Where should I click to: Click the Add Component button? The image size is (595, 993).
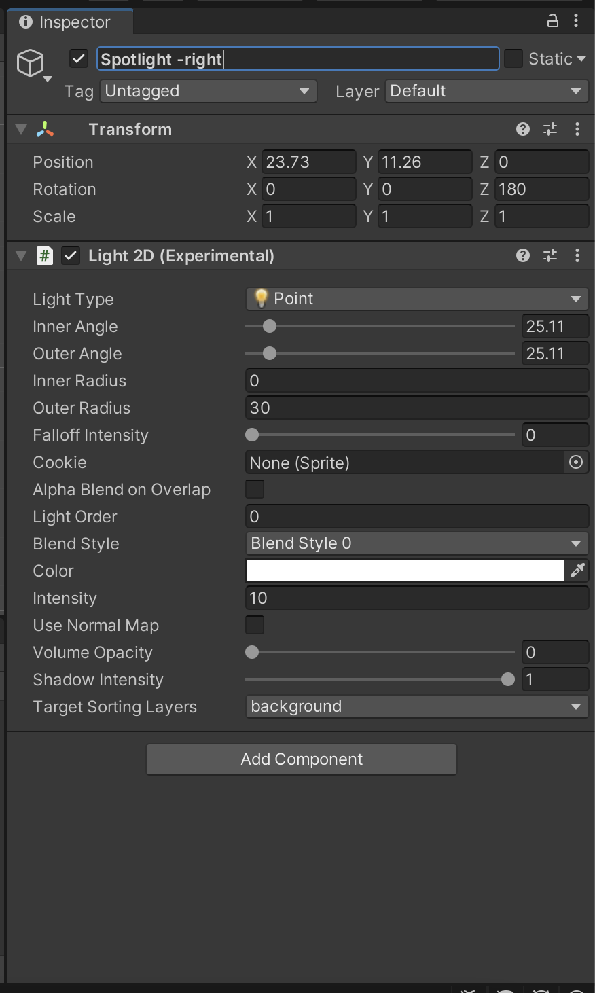(x=301, y=759)
